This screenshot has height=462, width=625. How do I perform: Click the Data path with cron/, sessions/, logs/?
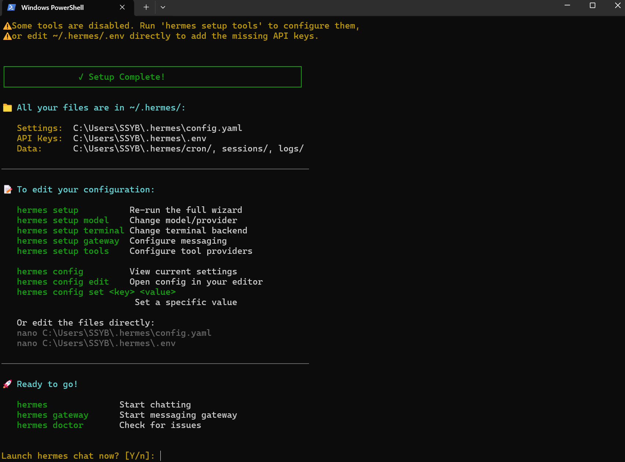click(x=188, y=149)
